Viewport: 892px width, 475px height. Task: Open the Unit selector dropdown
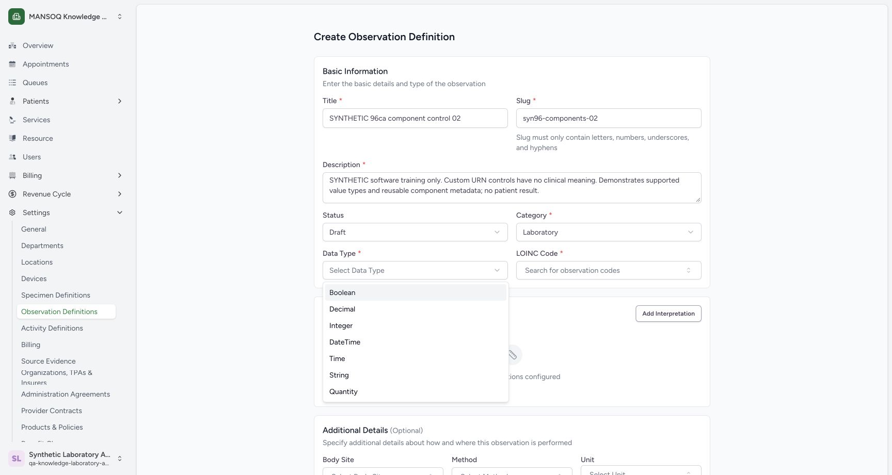click(641, 470)
